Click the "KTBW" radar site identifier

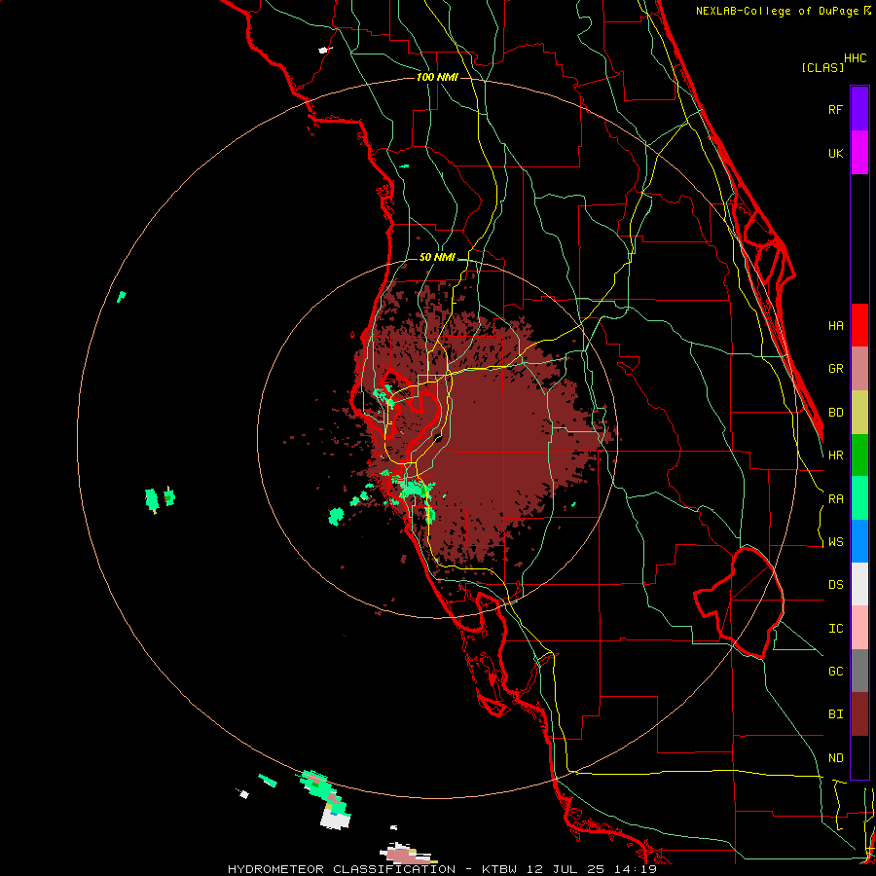(x=499, y=869)
